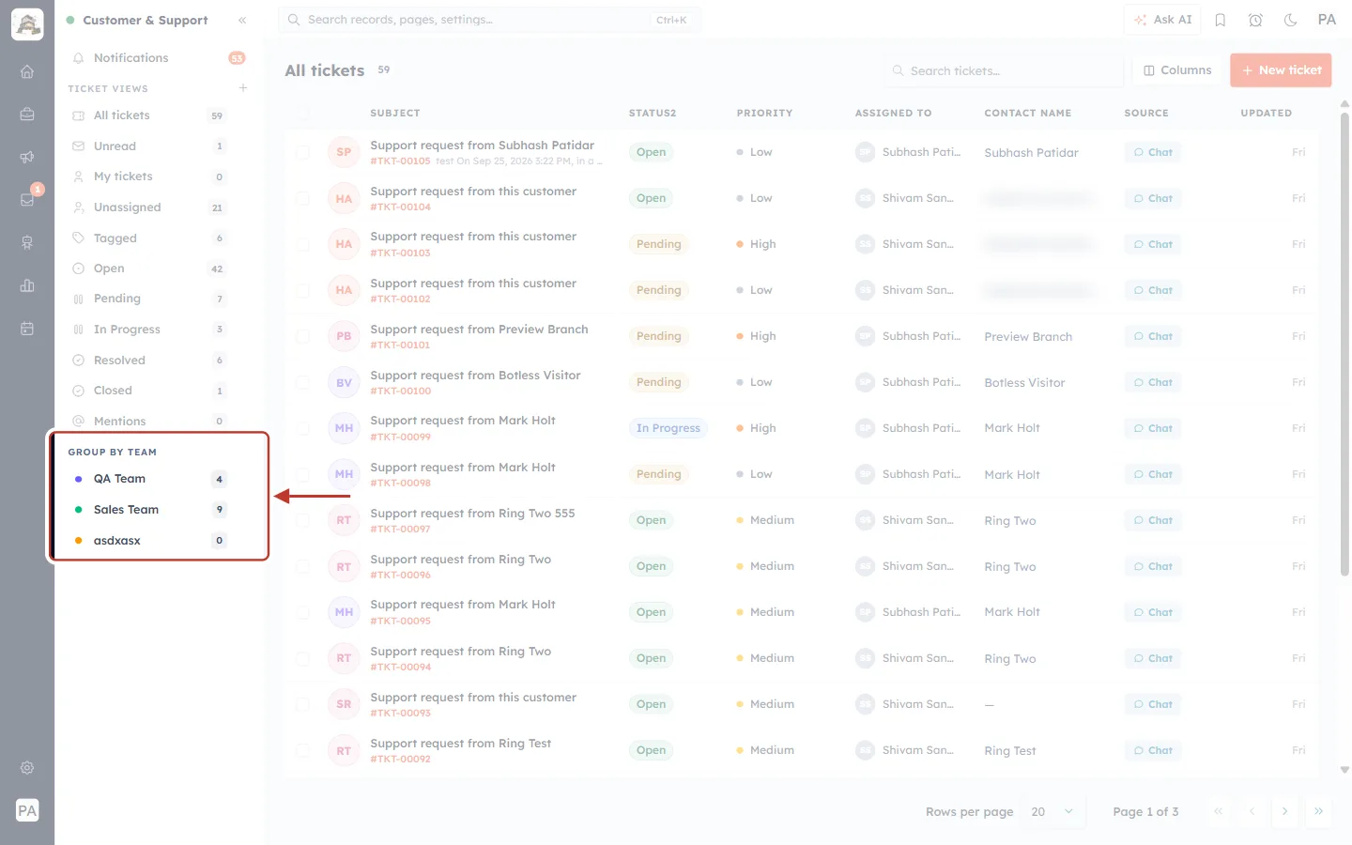Check the box for ticket TKT-00099
1352x845 pixels.
[x=302, y=428]
